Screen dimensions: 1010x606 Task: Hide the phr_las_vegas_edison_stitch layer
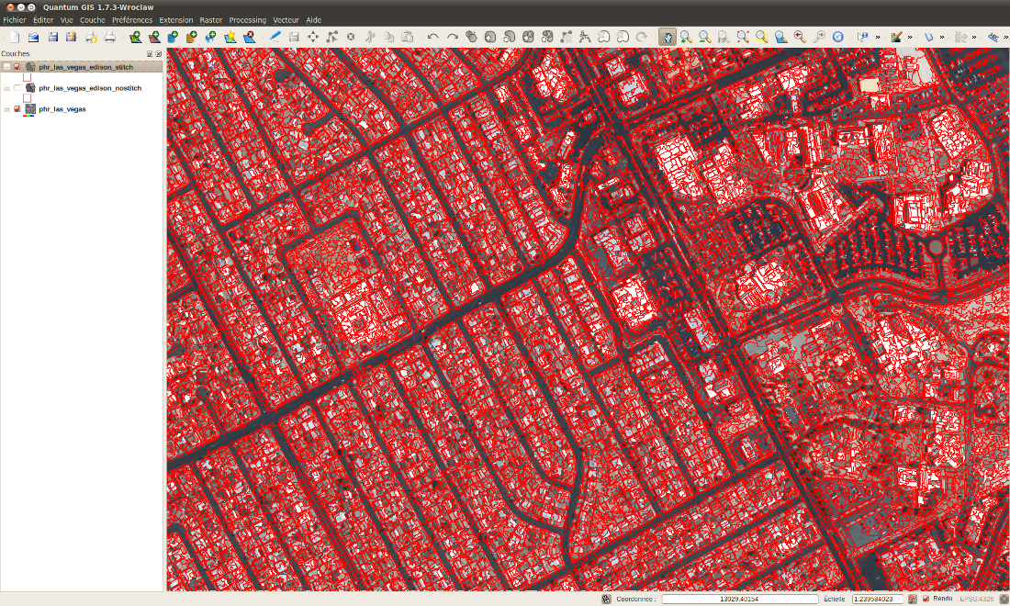click(x=17, y=67)
